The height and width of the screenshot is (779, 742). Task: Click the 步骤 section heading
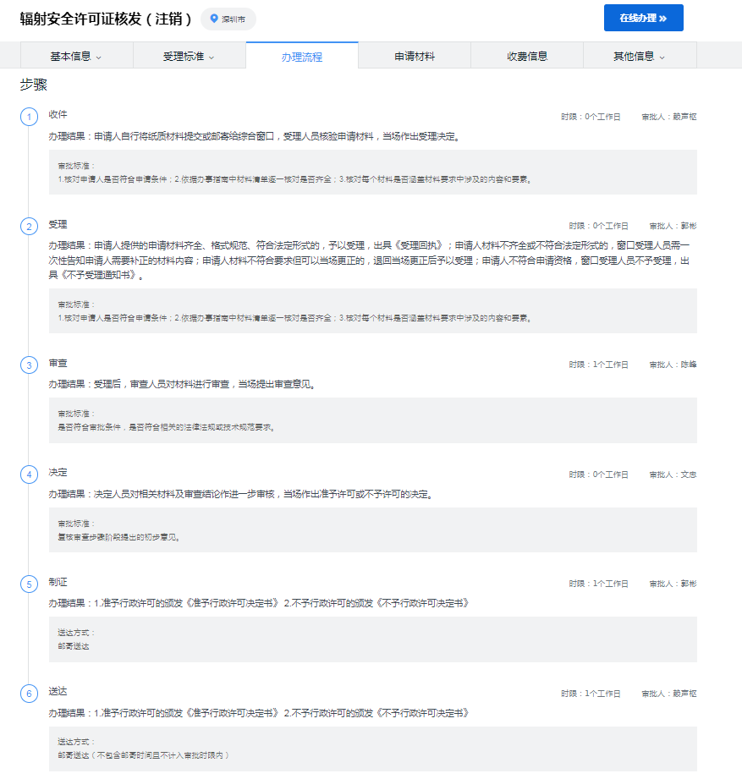point(34,85)
